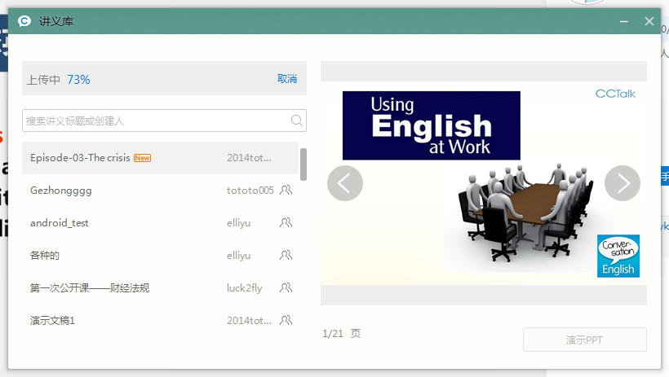
Task: Cancel the upload with 取消
Action: pos(287,79)
